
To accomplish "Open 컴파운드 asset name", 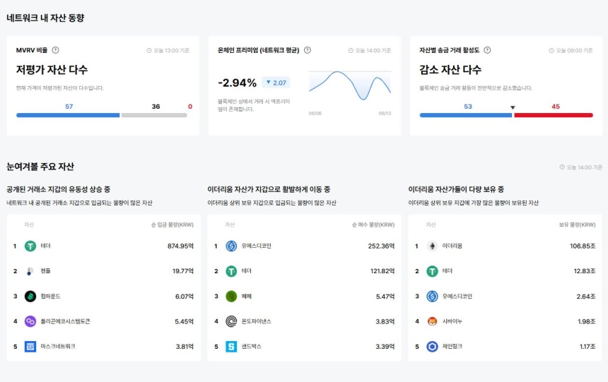I will [50, 296].
